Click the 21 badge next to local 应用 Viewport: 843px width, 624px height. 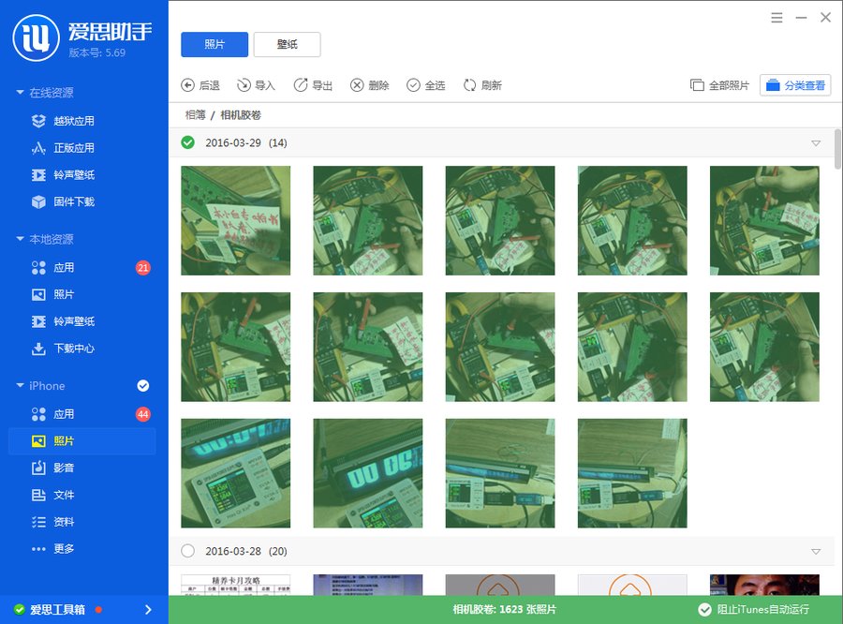click(x=142, y=267)
